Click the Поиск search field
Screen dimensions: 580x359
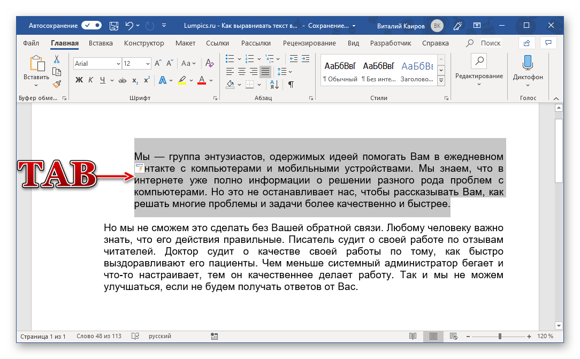coord(490,43)
